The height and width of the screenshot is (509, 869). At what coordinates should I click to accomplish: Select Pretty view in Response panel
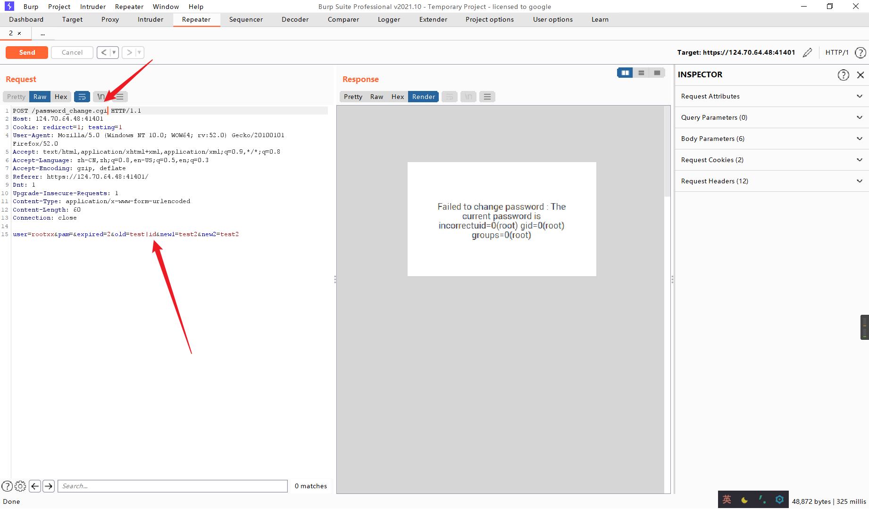tap(353, 97)
